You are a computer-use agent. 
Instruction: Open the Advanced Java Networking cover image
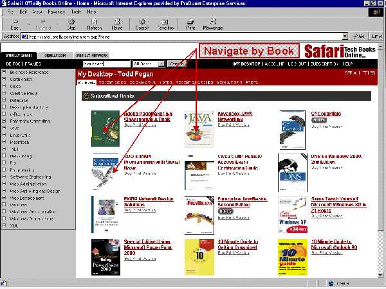pos(199,129)
